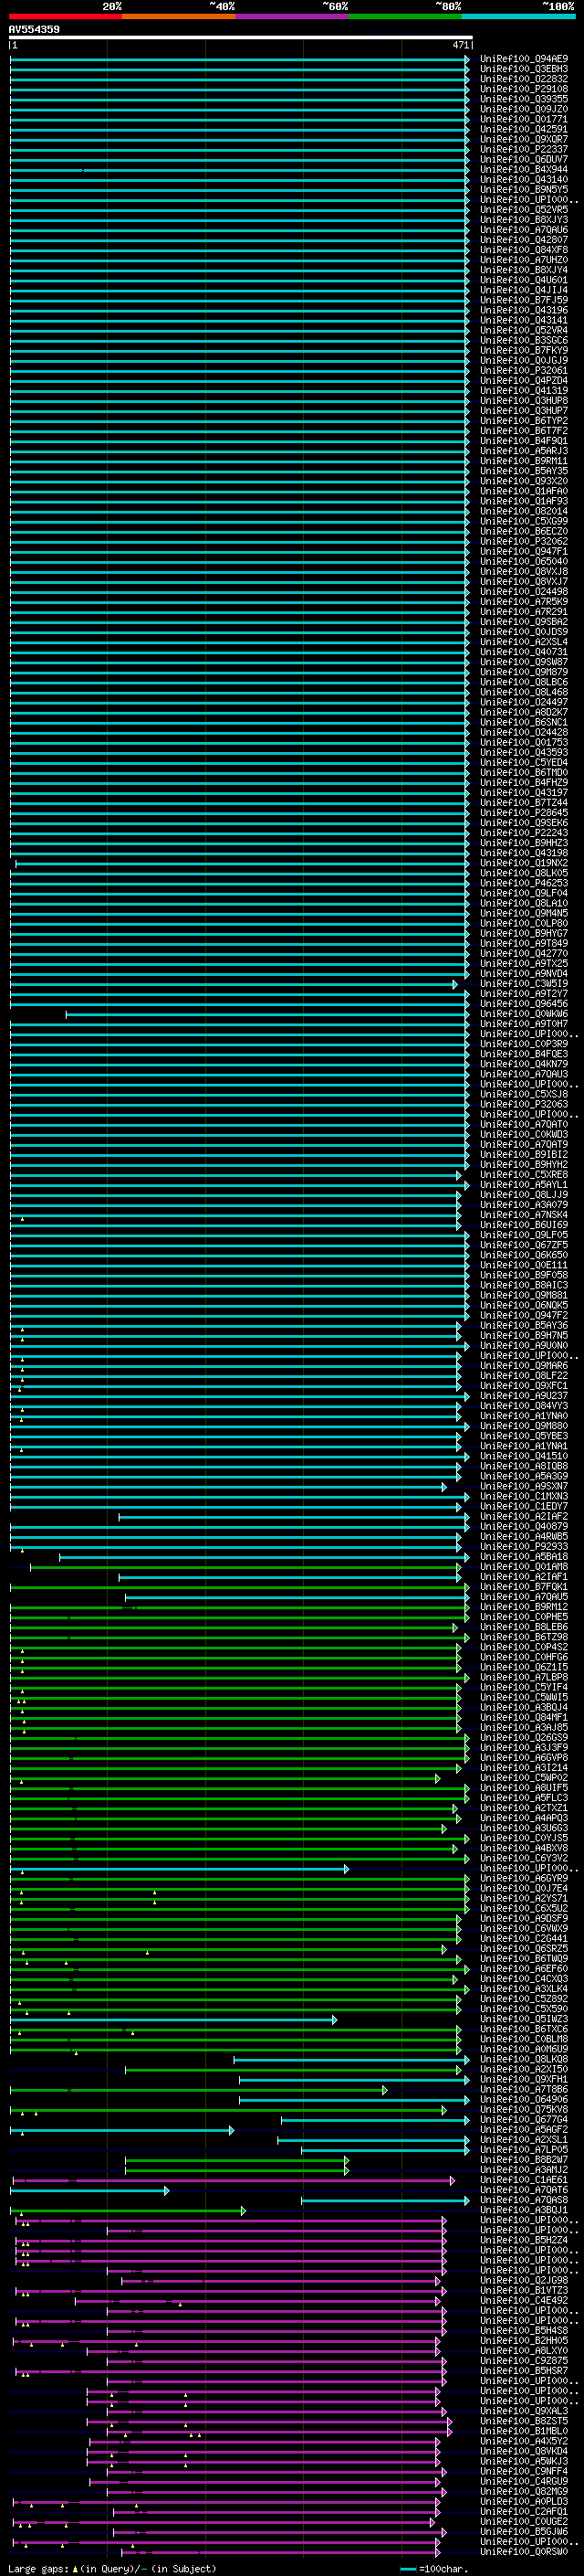Image resolution: width=584 pixels, height=2576 pixels.
Task: Click the UniRef100_B8B2W7 hit label
Action: point(524,2159)
